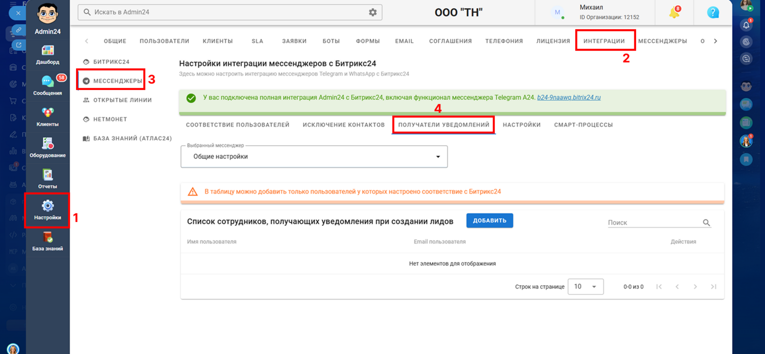Open the СОГЛАШЕНИЯ tab
765x354 pixels.
[x=450, y=41]
